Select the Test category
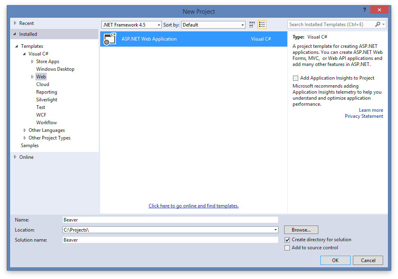Image resolution: width=398 pixels, height=279 pixels. (41, 107)
